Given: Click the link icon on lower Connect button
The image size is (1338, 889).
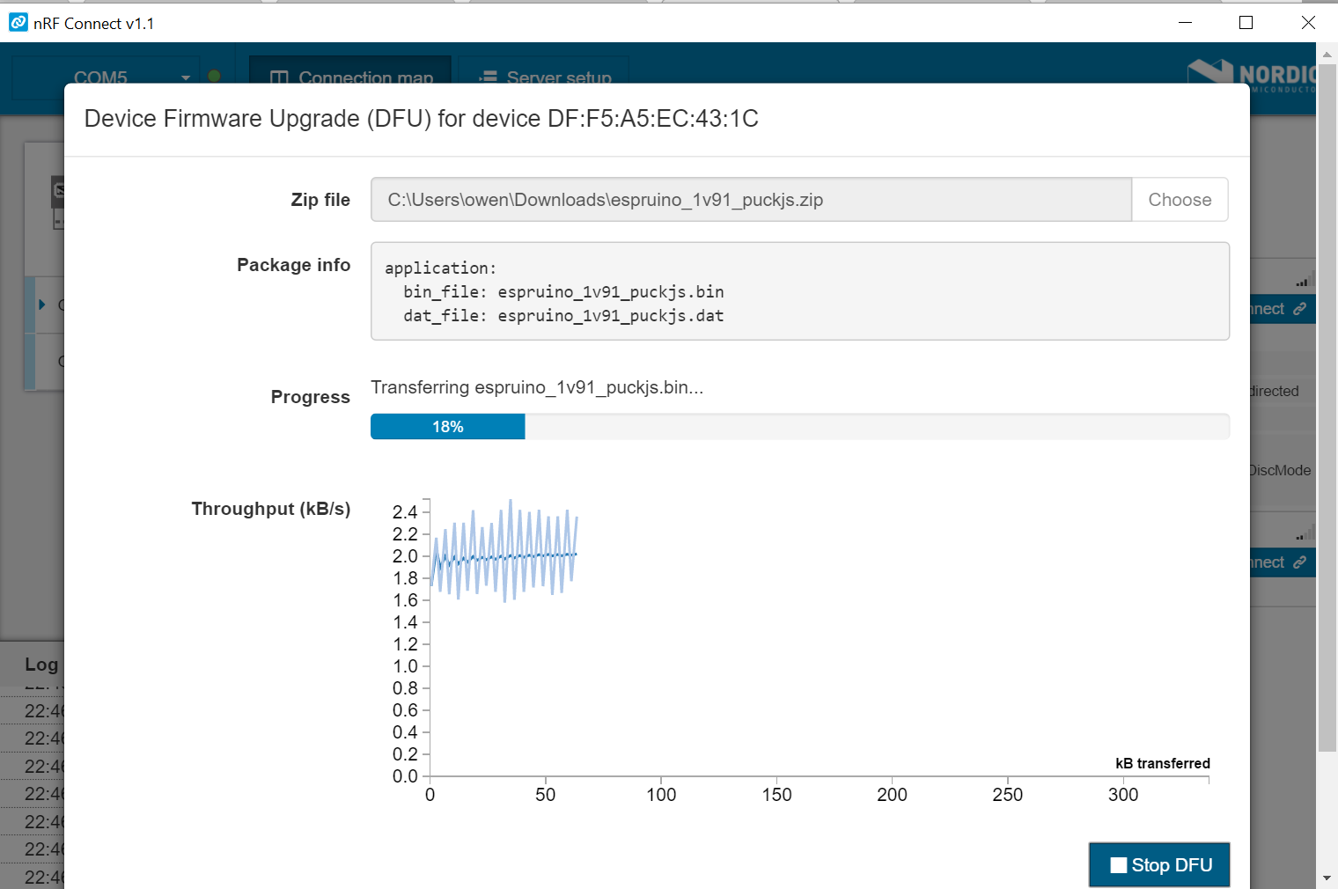Looking at the screenshot, I should [1300, 562].
